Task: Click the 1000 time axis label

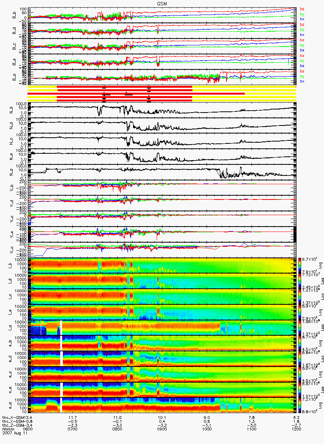Action: pyautogui.click(x=207, y=429)
